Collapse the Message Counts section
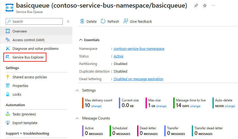 tap(77, 118)
